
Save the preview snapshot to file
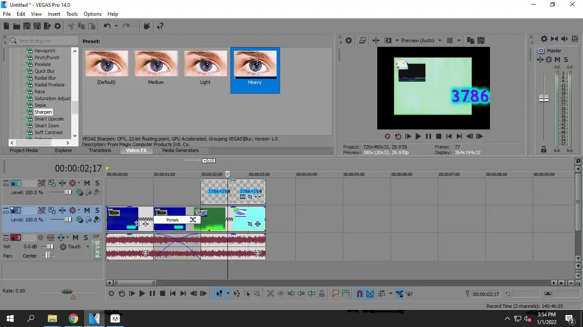point(481,40)
